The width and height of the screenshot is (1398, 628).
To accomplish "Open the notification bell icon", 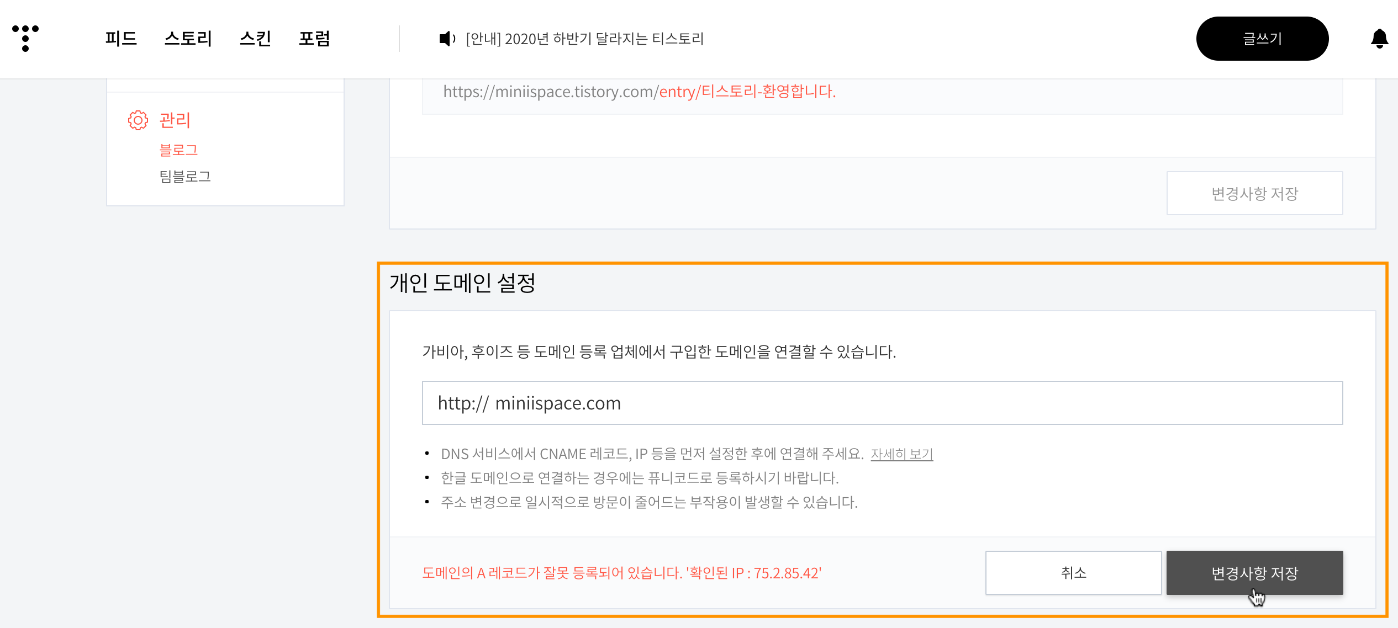I will [x=1379, y=39].
